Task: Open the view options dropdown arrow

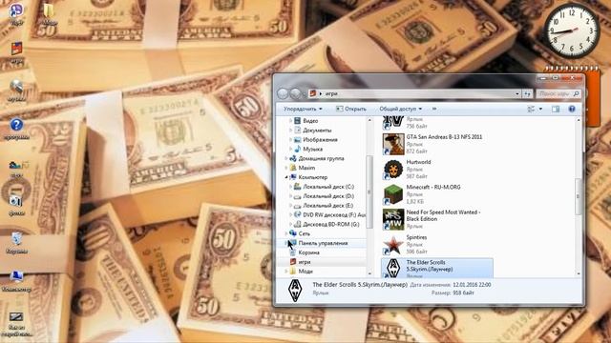Action: point(540,109)
